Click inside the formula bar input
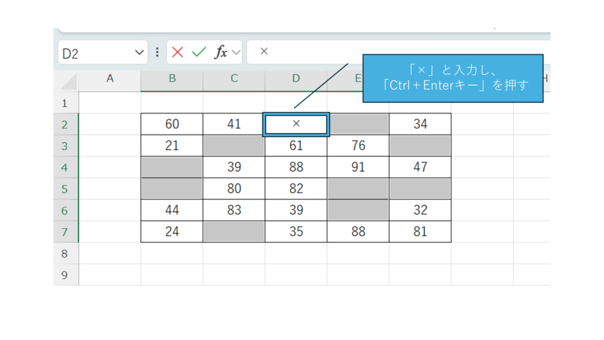Image resolution: width=604 pixels, height=340 pixels. (x=307, y=52)
